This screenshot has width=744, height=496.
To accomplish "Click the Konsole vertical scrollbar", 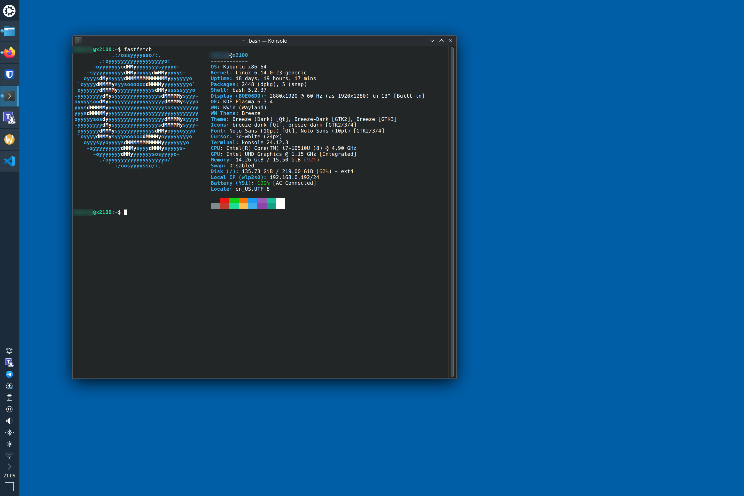I will click(452, 212).
